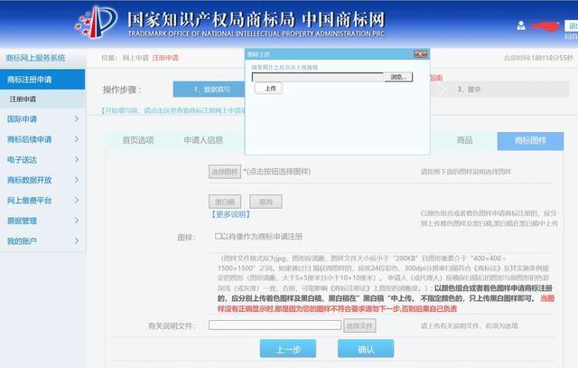Screen dimensions: 578x368
Task: Expand the 我的账户 chevron arrow
Action: [x=77, y=241]
